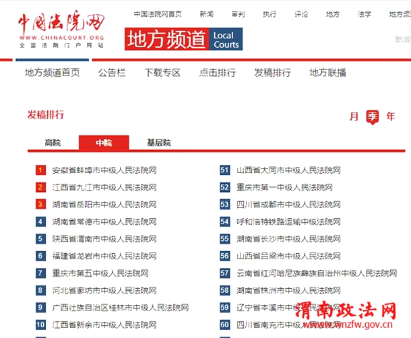Select the 高院 tab
This screenshot has height=338, width=411.
(x=53, y=143)
